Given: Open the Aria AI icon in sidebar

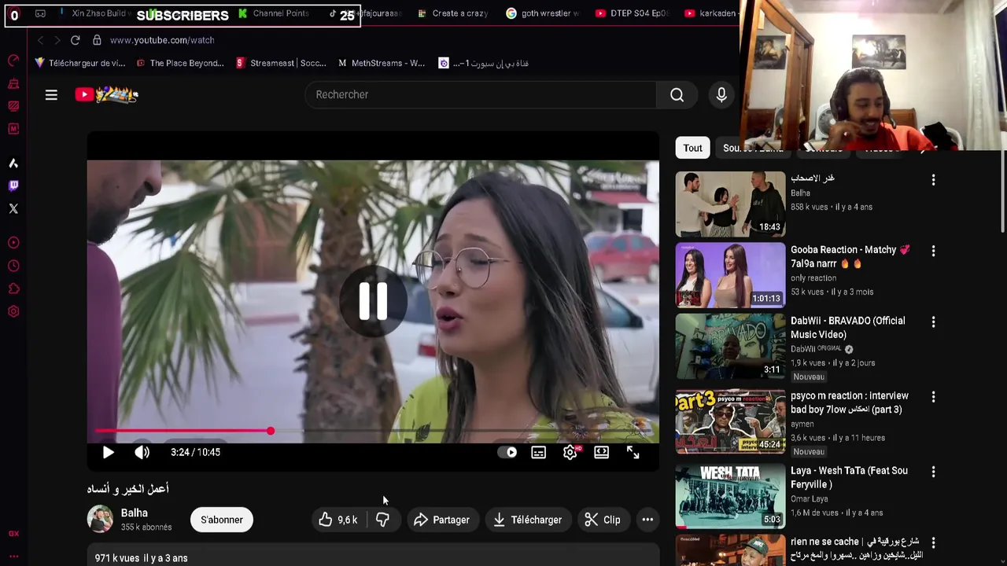Looking at the screenshot, I should (x=13, y=164).
